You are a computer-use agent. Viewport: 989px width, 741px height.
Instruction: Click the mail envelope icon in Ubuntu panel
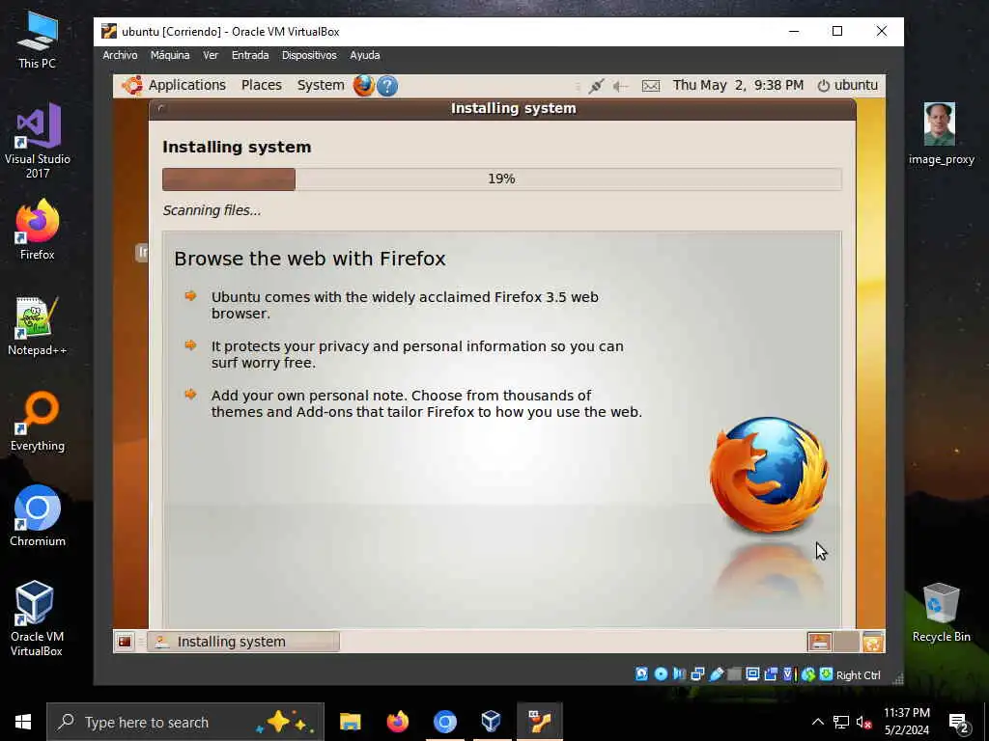coord(650,86)
